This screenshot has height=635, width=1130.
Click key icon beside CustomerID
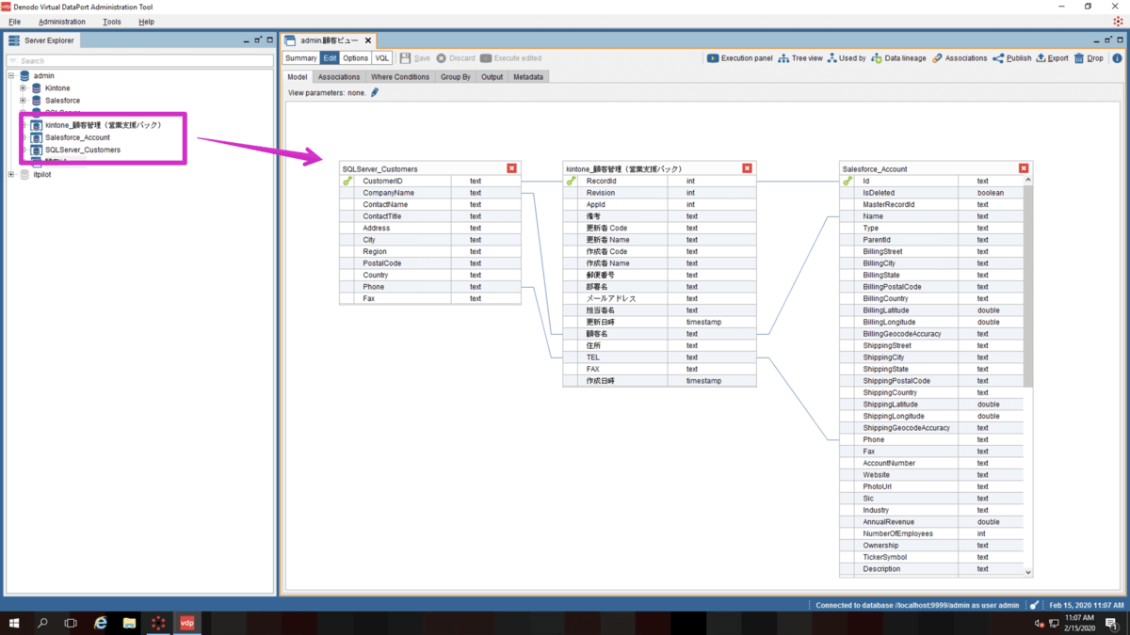click(347, 181)
